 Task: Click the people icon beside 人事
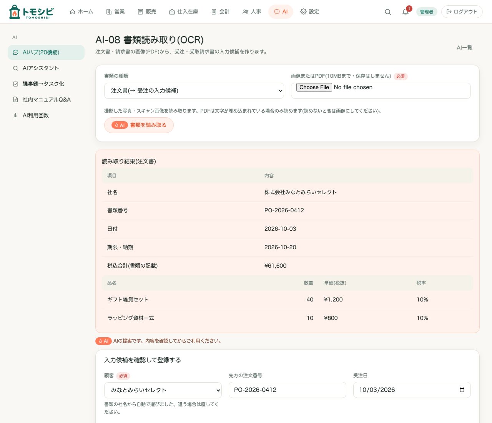coord(245,12)
